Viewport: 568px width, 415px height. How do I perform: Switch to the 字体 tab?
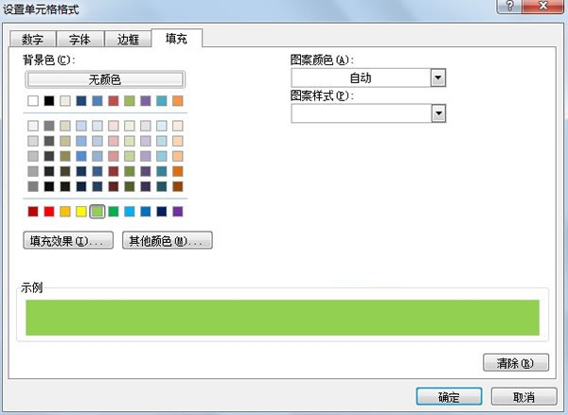[x=80, y=39]
